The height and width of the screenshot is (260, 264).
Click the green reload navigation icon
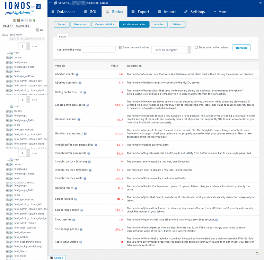pos(34,20)
